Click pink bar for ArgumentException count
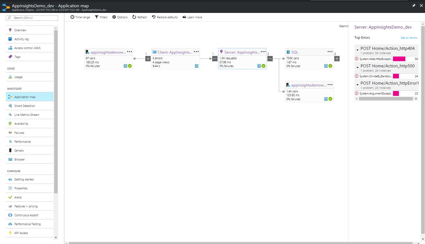425x244 pixels. coord(396,93)
